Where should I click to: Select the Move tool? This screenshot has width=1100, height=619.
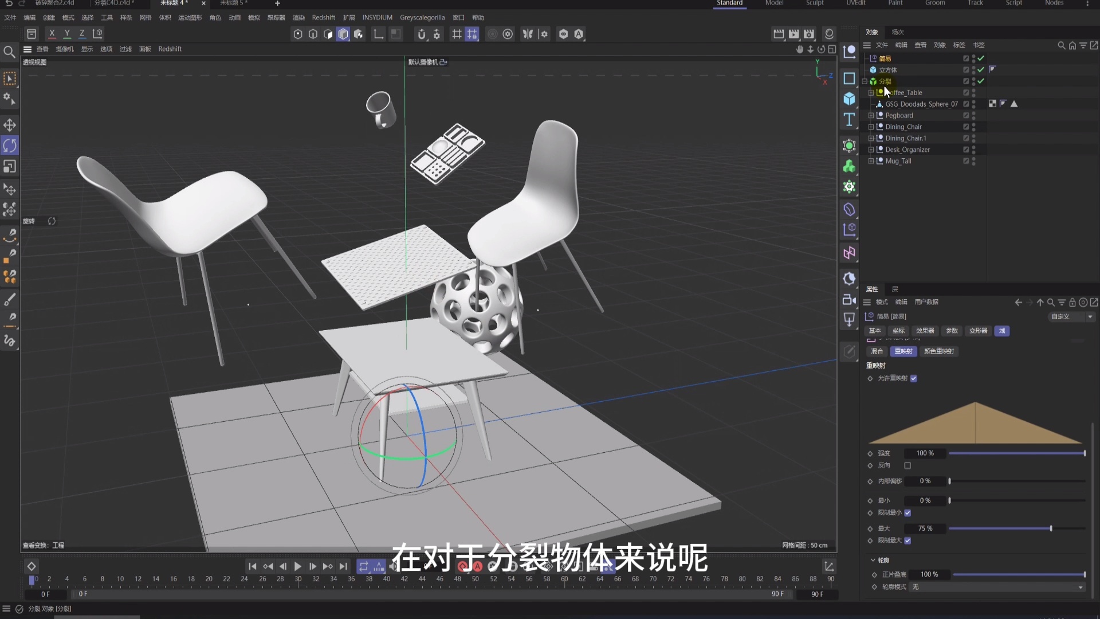pyautogui.click(x=9, y=124)
